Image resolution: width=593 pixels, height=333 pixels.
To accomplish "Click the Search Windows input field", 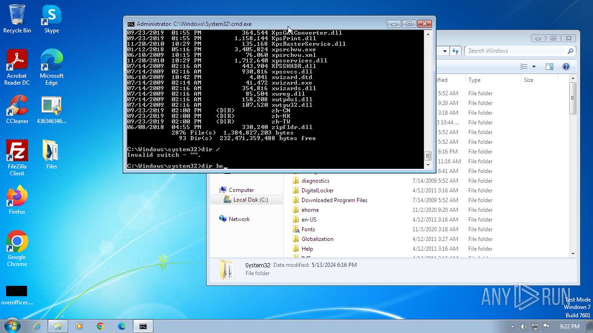I will tap(516, 51).
